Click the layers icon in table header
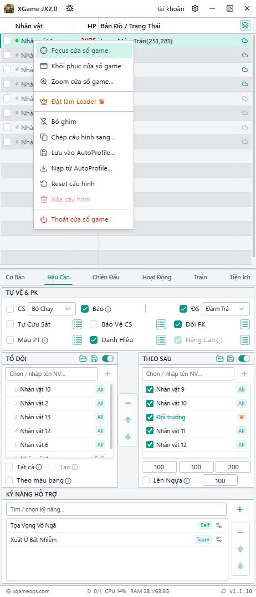This screenshot has width=256, height=597. (x=245, y=26)
